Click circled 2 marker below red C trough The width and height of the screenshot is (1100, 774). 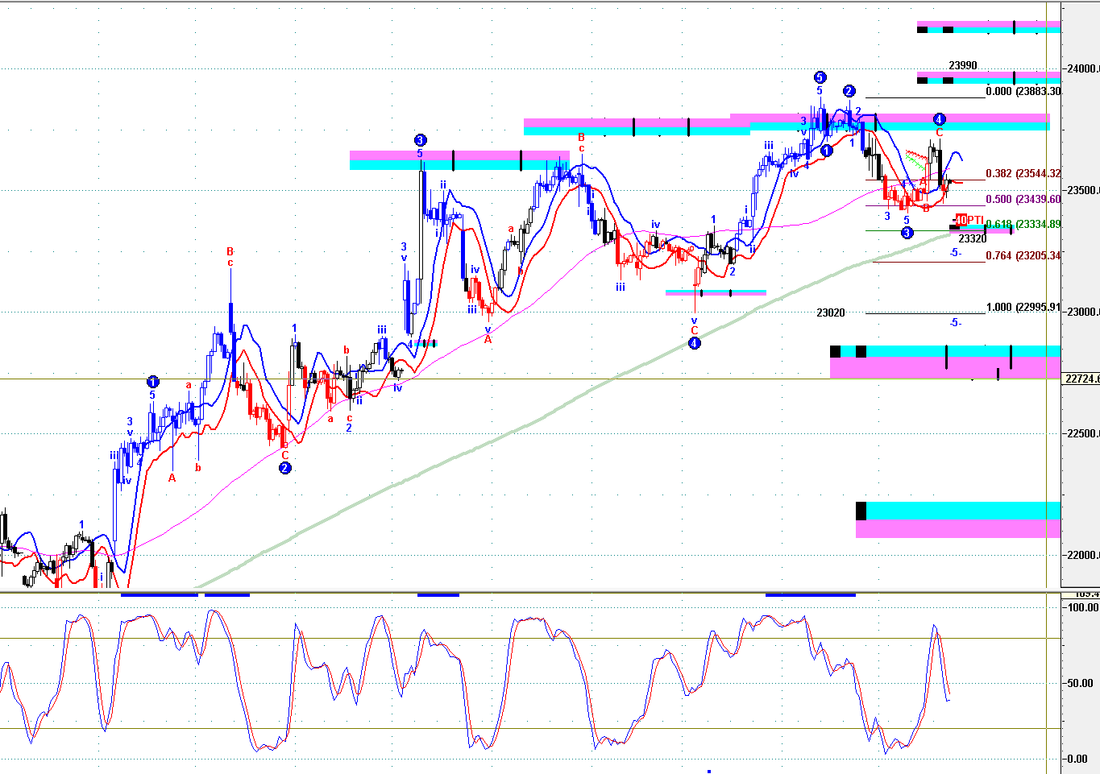coord(284,468)
